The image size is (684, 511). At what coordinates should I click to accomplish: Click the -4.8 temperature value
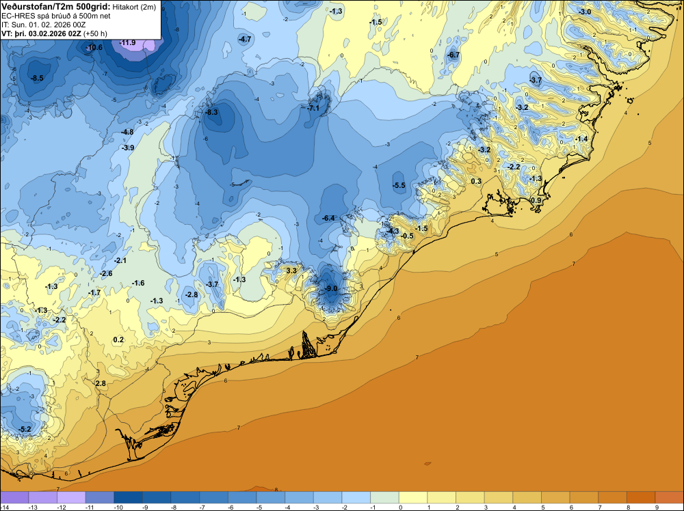coord(127,132)
